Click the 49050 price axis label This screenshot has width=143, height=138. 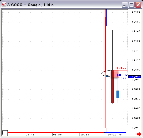pos(136,118)
